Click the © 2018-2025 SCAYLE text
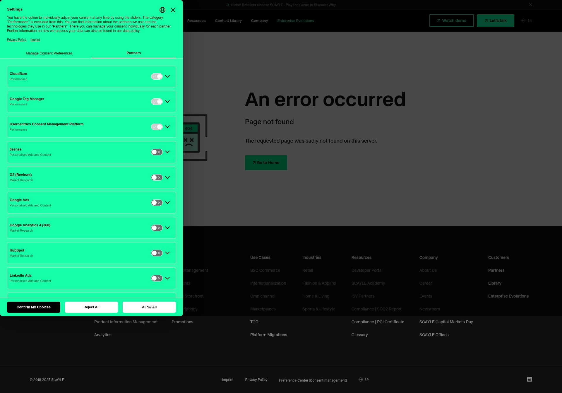This screenshot has height=393, width=562. coord(47,380)
